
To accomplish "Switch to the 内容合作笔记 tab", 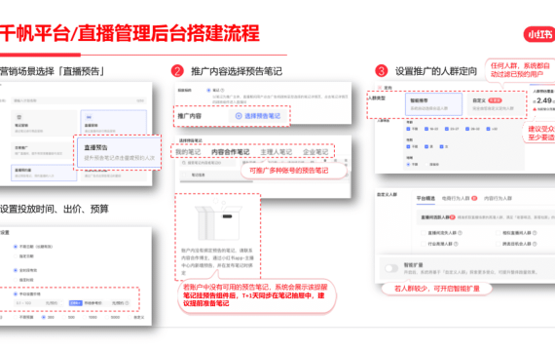I will (x=230, y=152).
